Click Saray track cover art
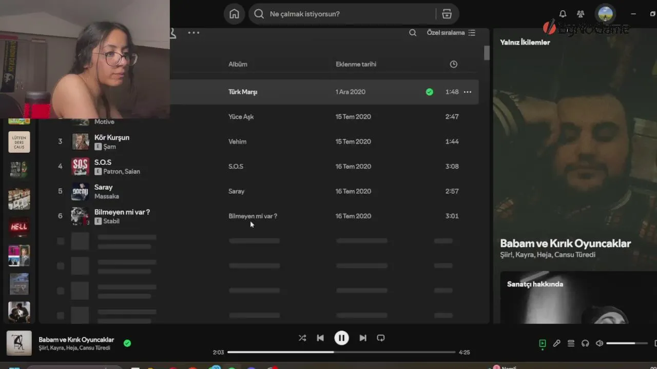The height and width of the screenshot is (369, 657). tap(80, 191)
